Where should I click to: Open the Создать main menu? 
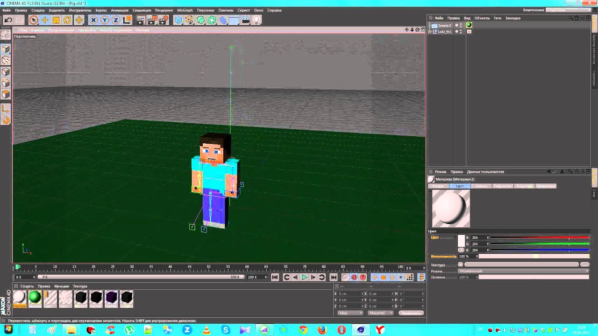38,10
